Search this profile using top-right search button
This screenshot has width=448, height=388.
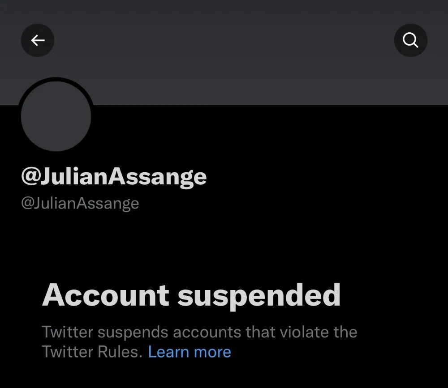(410, 40)
